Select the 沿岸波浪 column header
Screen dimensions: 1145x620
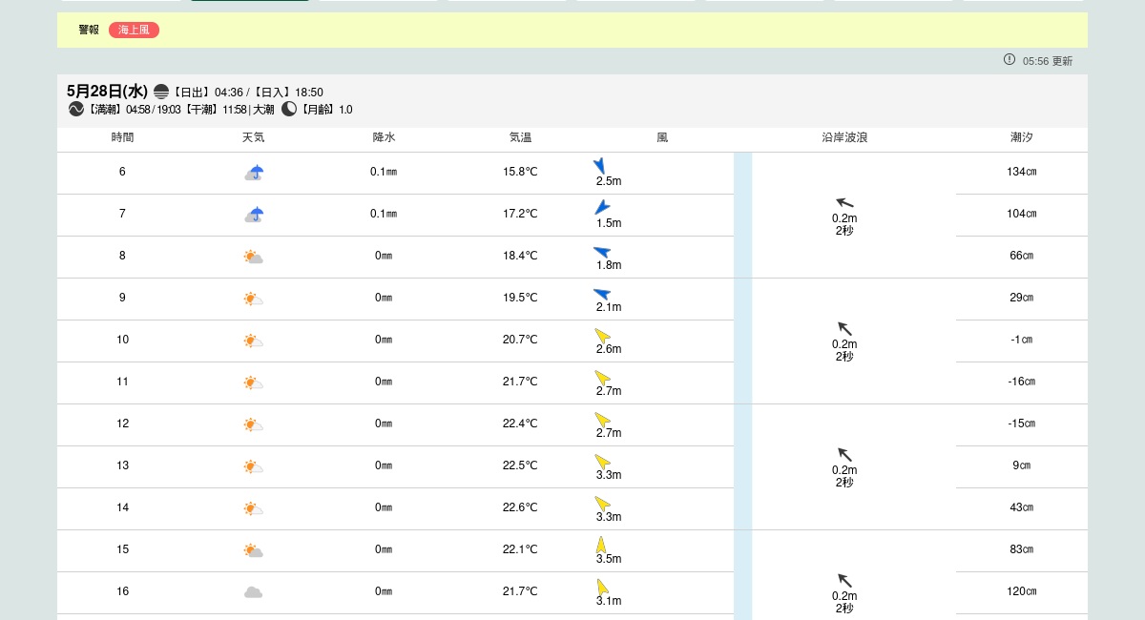pos(844,137)
